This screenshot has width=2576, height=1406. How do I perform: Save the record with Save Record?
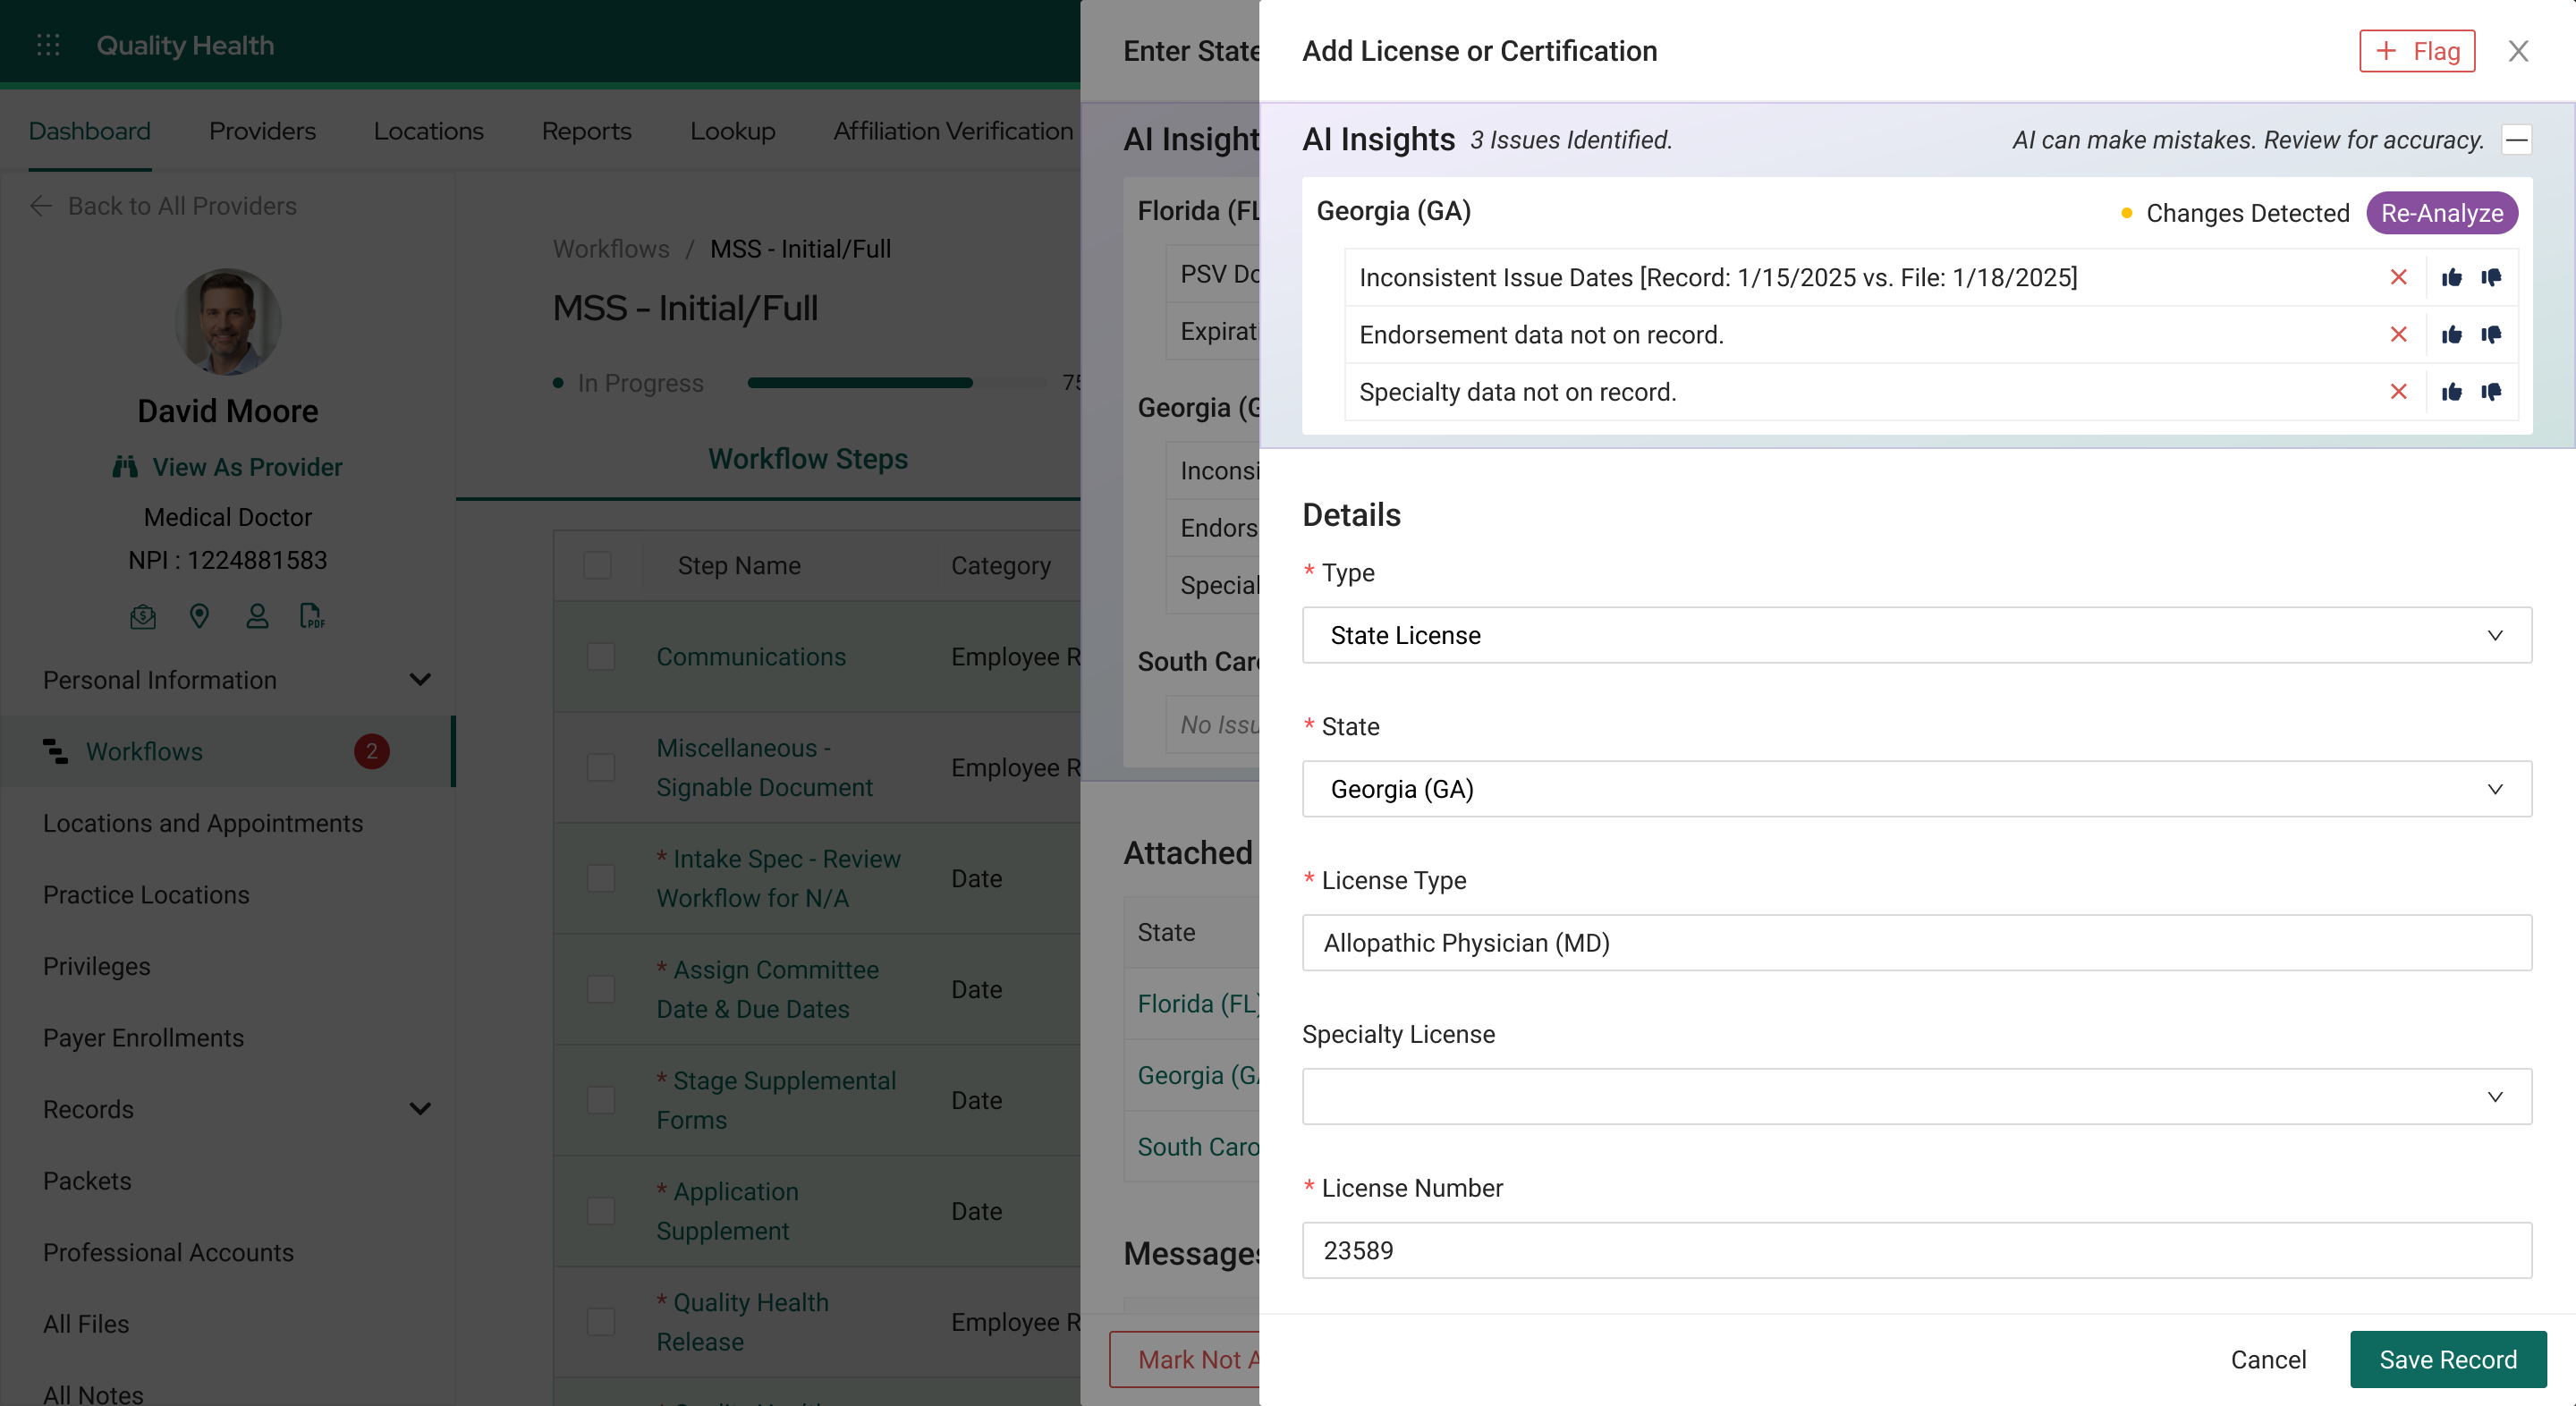pos(2447,1360)
